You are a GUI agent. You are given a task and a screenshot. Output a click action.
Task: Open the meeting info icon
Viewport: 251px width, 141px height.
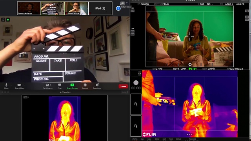point(3,20)
